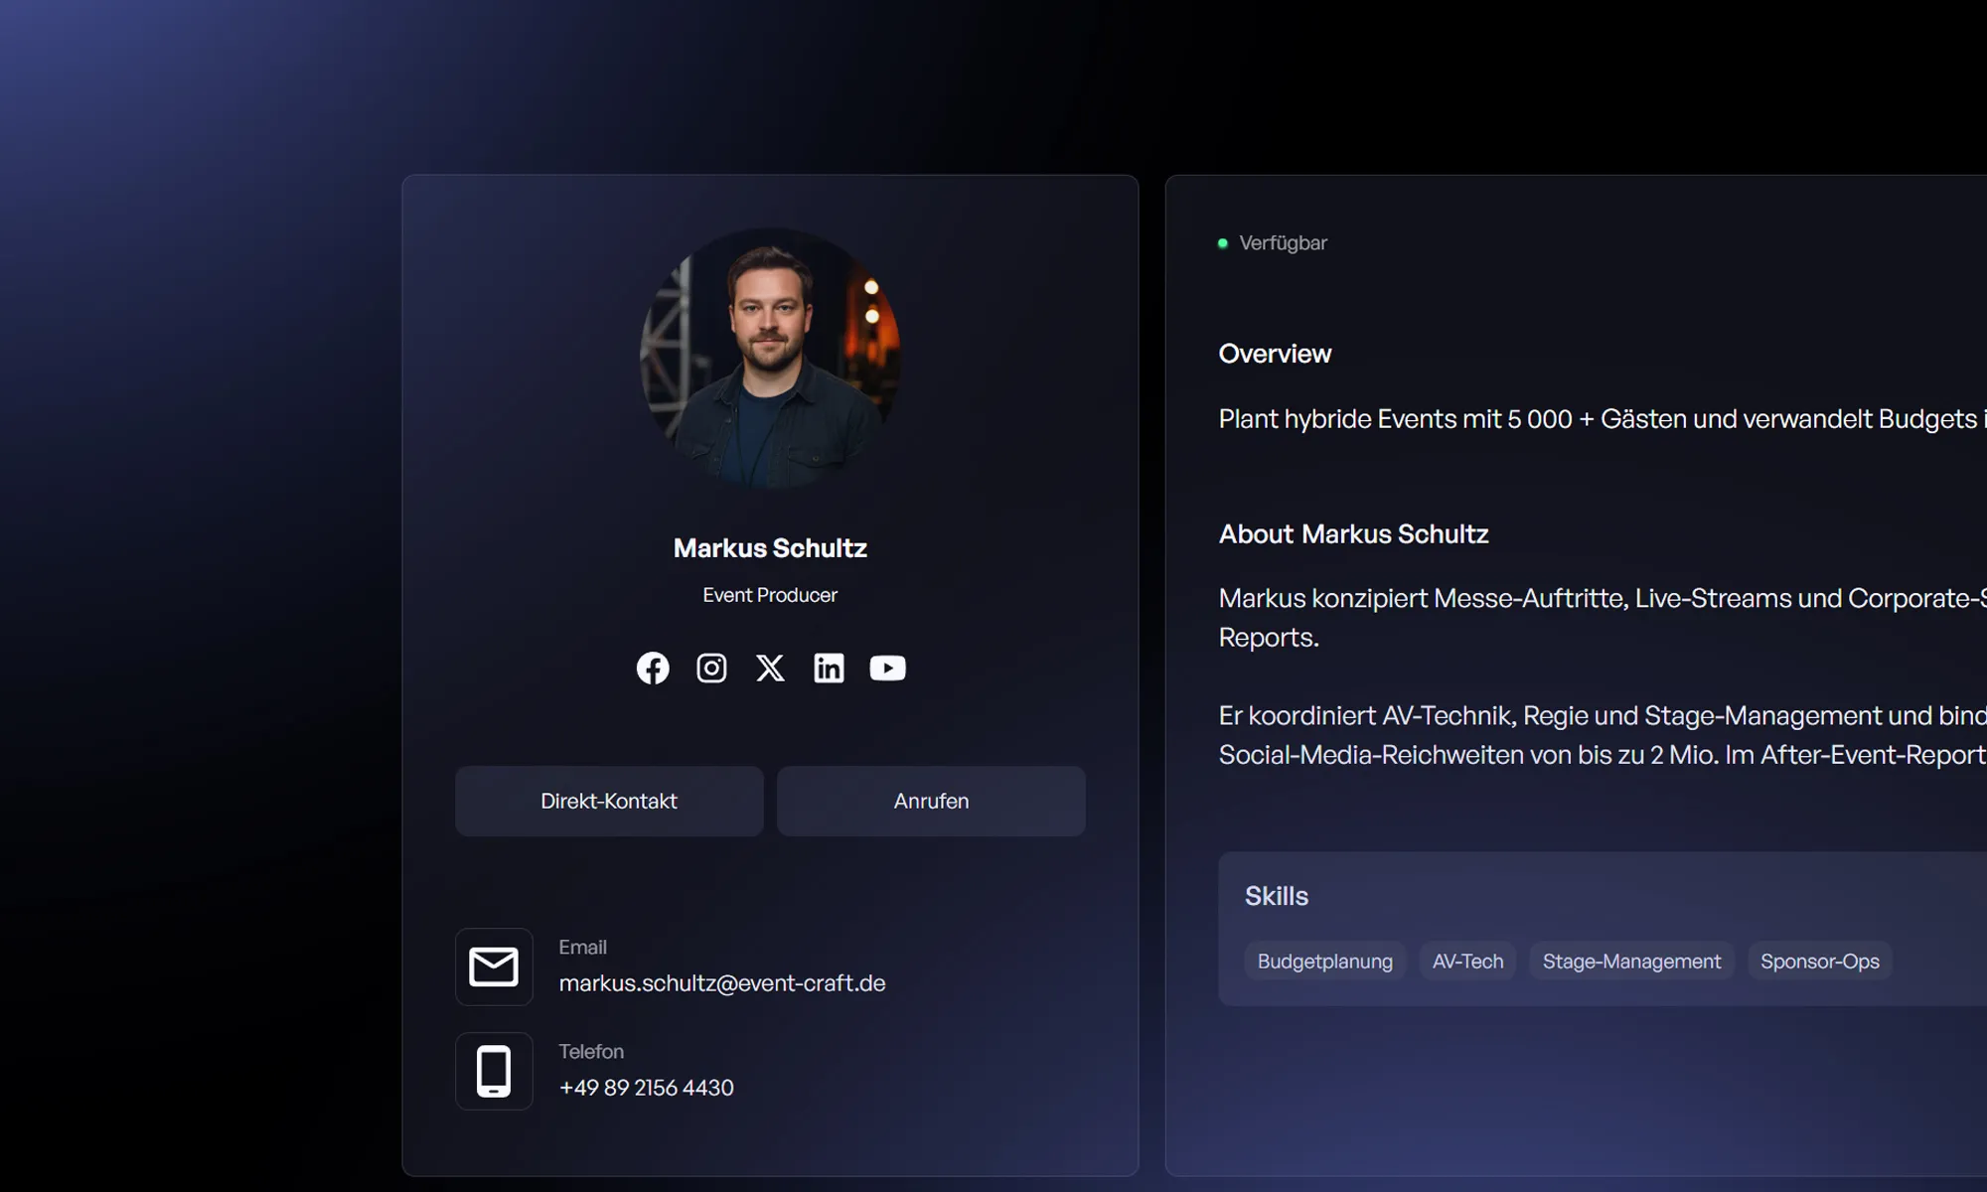Screen dimensions: 1987x1192
Task: Click the Direkt-Kontakt button
Action: 609,801
